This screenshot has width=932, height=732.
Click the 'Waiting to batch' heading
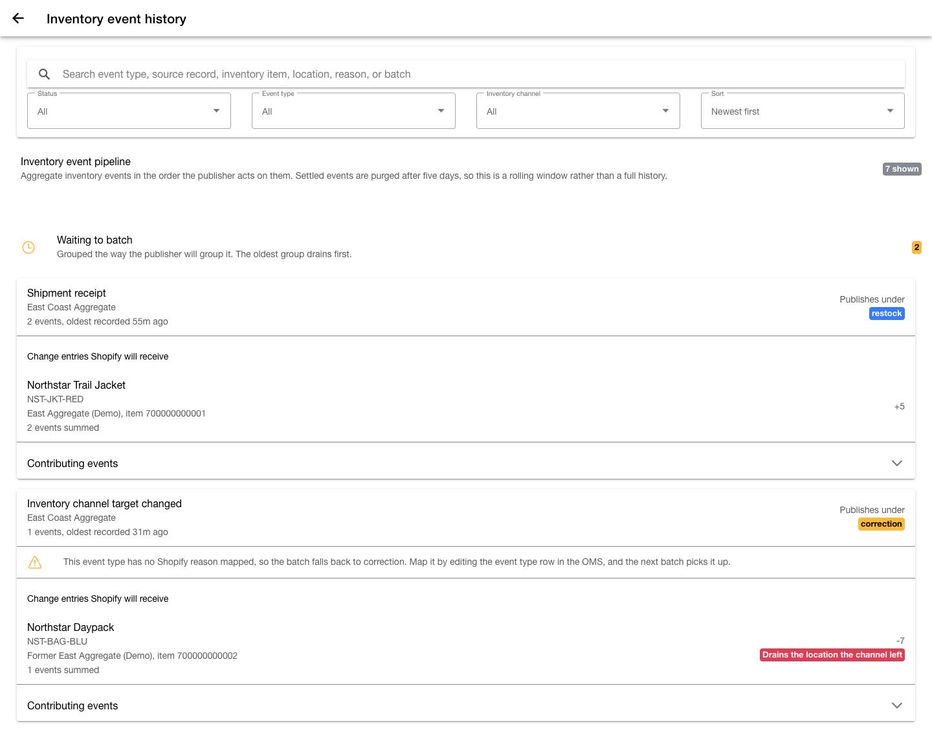point(94,240)
